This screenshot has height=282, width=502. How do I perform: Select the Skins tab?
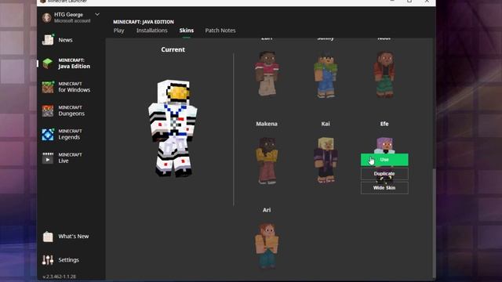coord(187,31)
